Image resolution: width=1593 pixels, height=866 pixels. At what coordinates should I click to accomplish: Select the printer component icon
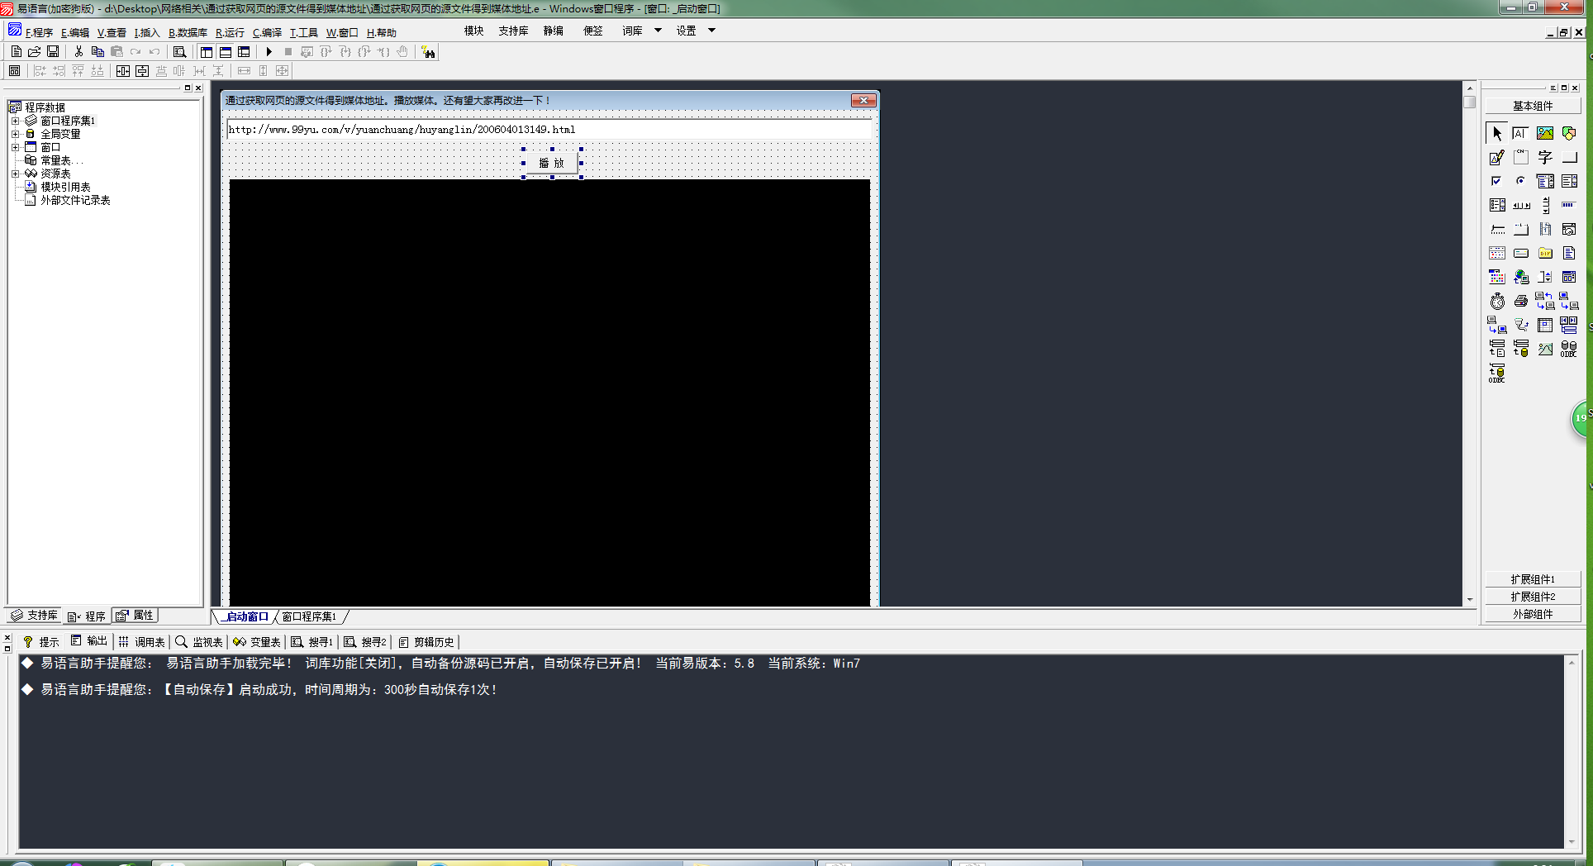(x=1520, y=302)
